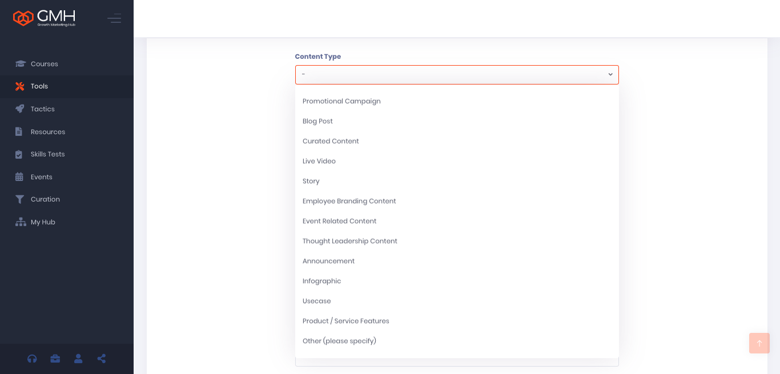
Task: Open Tools in the sidebar
Action: [x=67, y=86]
